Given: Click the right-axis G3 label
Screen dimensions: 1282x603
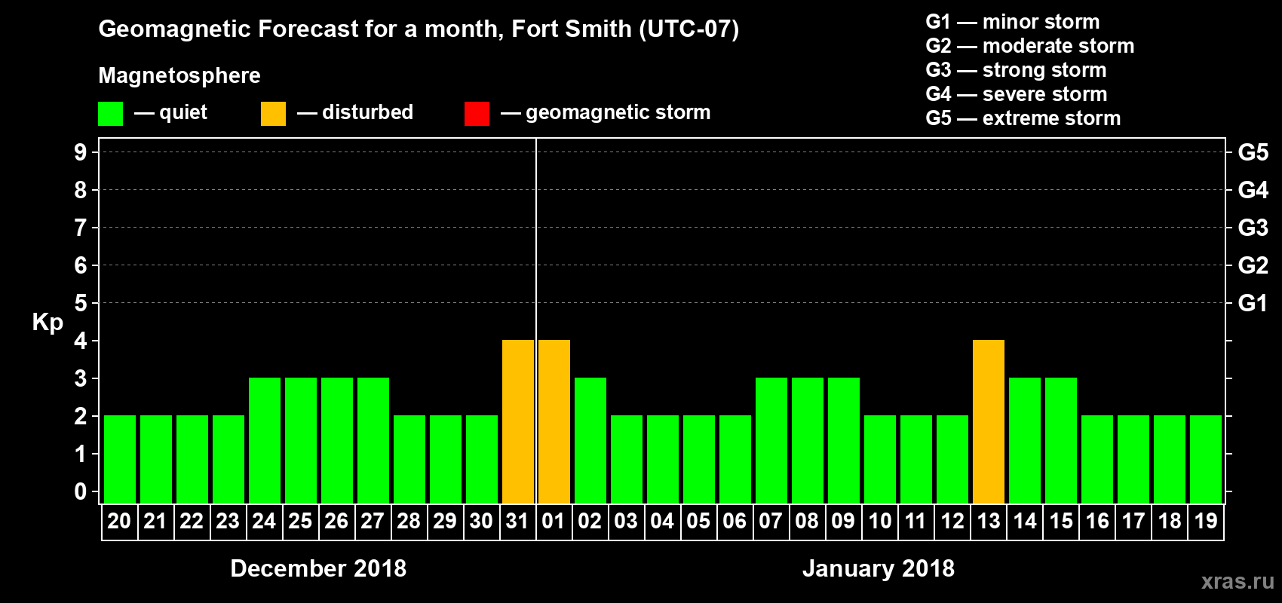Looking at the screenshot, I should click(1253, 228).
